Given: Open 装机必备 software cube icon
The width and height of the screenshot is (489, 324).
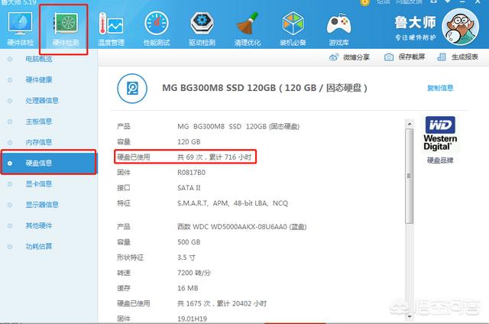Looking at the screenshot, I should (x=293, y=29).
